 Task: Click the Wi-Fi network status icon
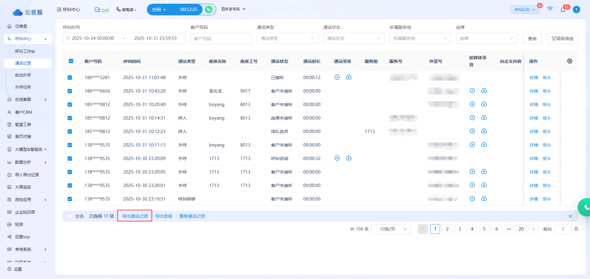[x=550, y=9]
